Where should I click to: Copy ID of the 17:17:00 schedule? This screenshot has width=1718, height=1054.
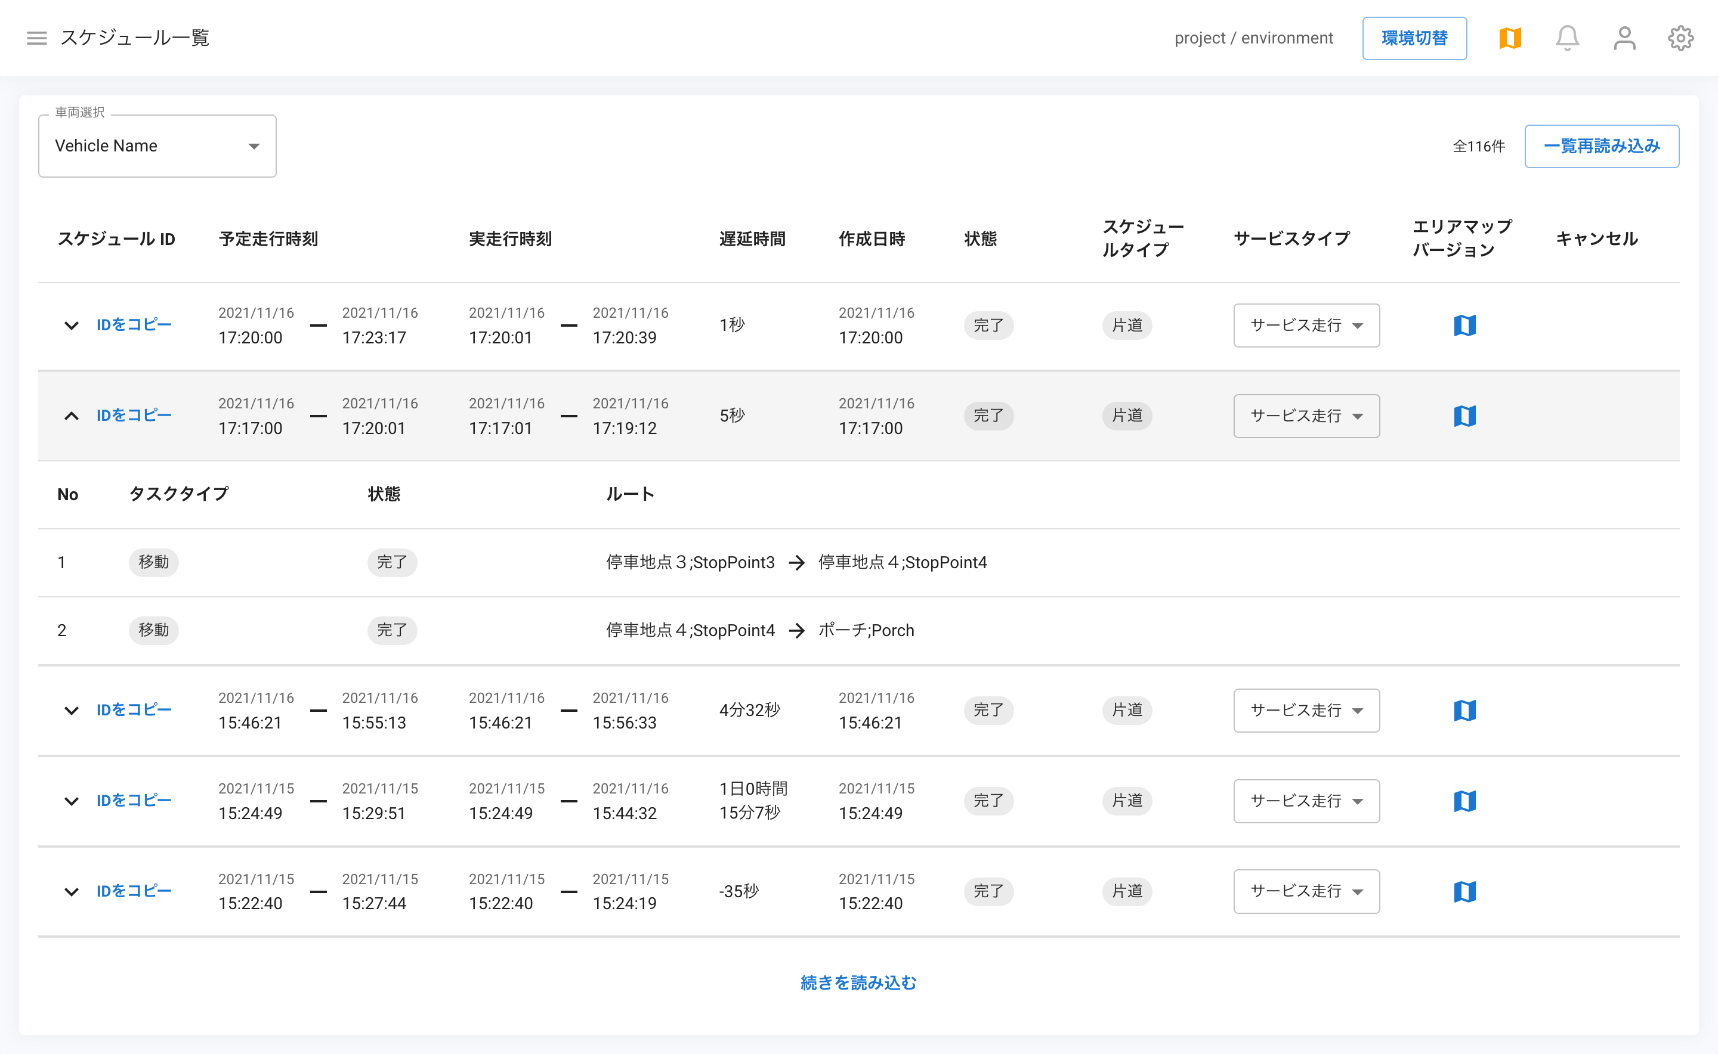point(133,416)
